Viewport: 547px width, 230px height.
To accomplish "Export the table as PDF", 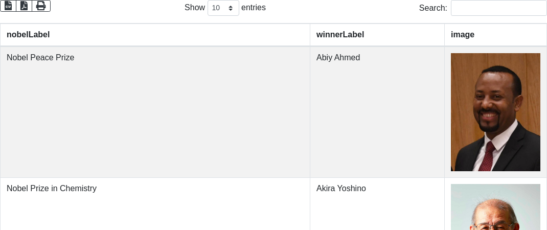I will (x=24, y=6).
